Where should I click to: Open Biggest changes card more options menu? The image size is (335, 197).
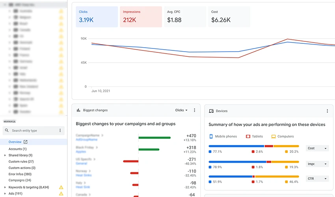(x=194, y=110)
